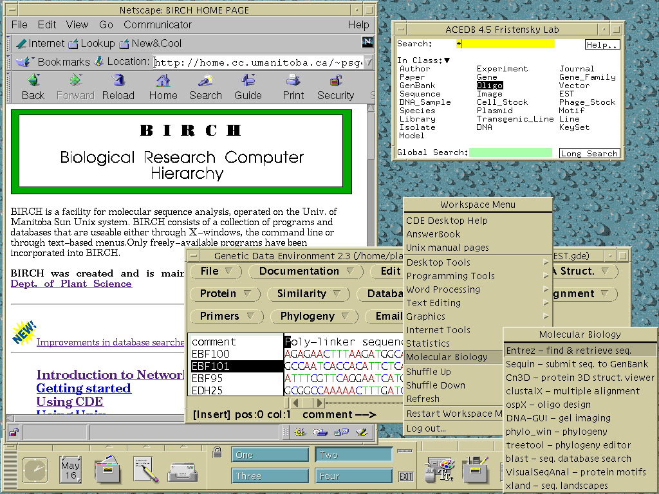659x494 pixels.
Task: Switch to workspace Three
Action: click(270, 476)
